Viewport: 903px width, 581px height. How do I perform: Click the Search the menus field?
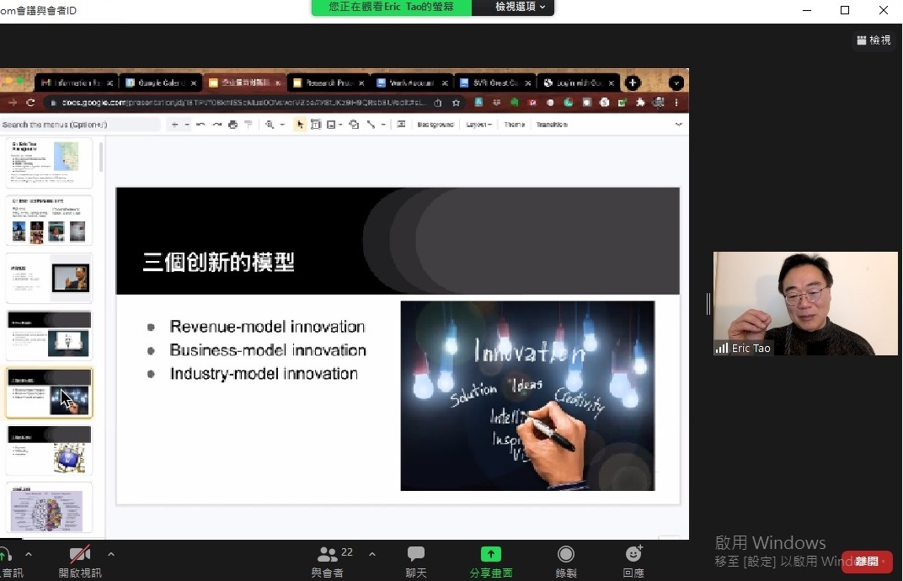80,125
